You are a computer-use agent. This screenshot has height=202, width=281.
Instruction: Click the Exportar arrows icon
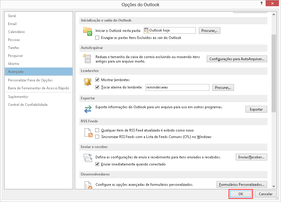pyautogui.click(x=88, y=109)
